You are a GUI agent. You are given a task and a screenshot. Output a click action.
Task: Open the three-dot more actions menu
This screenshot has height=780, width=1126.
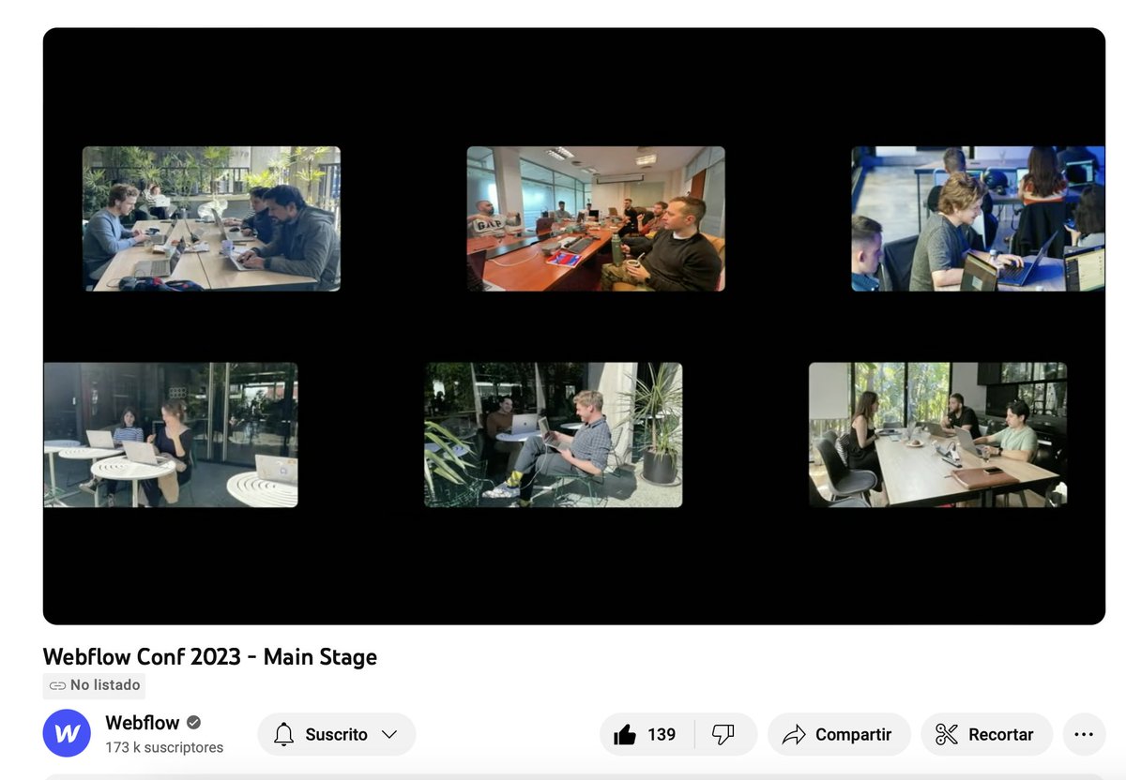1084,735
